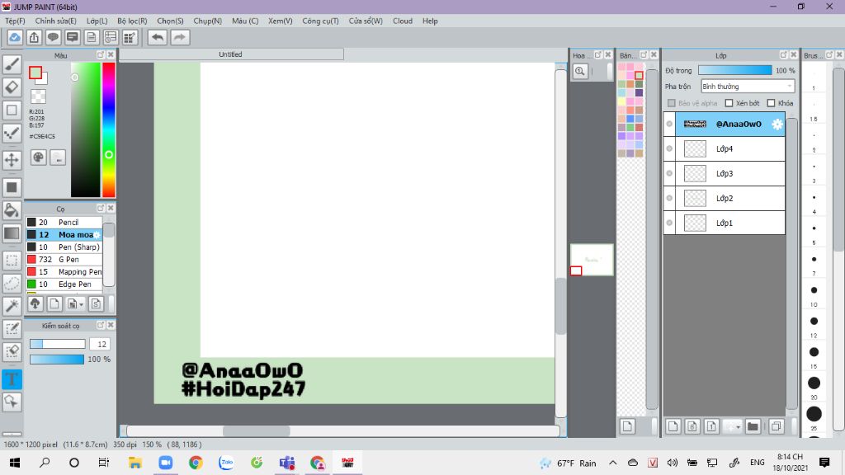Viewport: 845px width, 475px height.
Task: Click the Undo arrow button
Action: point(158,38)
